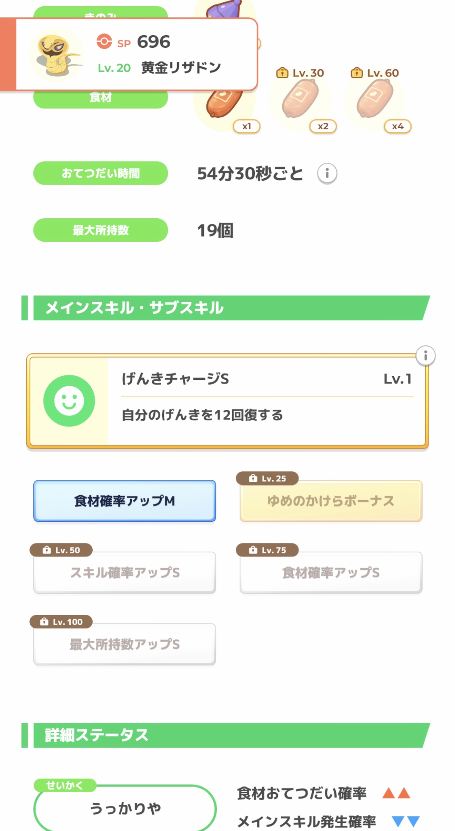Tap the locked ゆめのかけらボーナス skill
The image size is (455, 831).
(x=330, y=501)
